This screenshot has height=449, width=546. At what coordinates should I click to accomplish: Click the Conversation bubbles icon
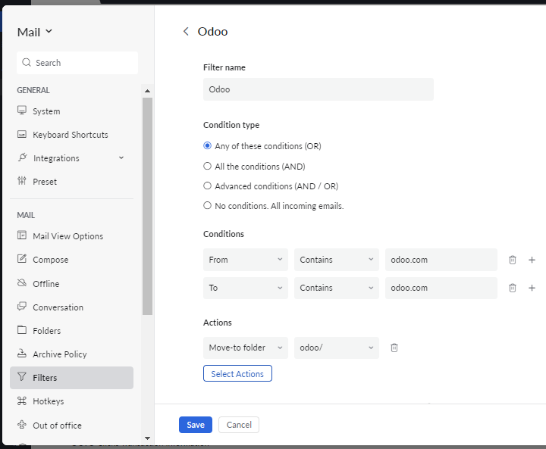tap(22, 307)
